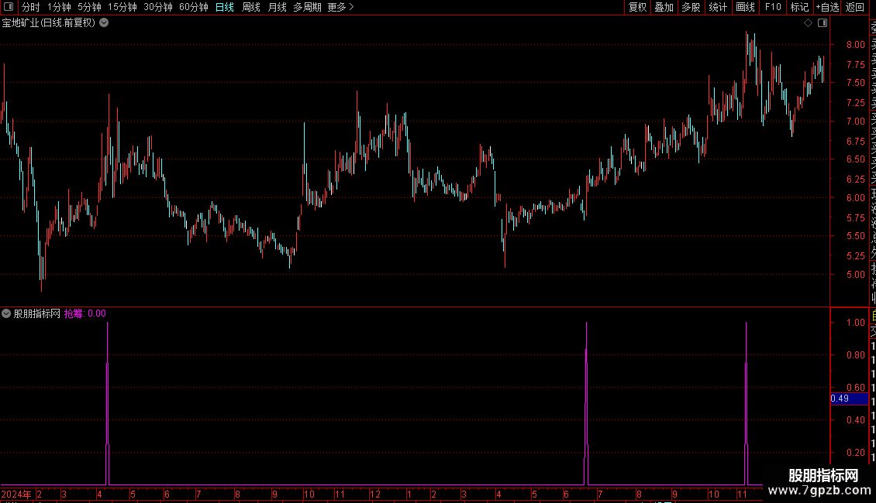Click the 宝地矿业(日线.前复权) stock title text
Screen dimensions: 876x503
point(49,23)
